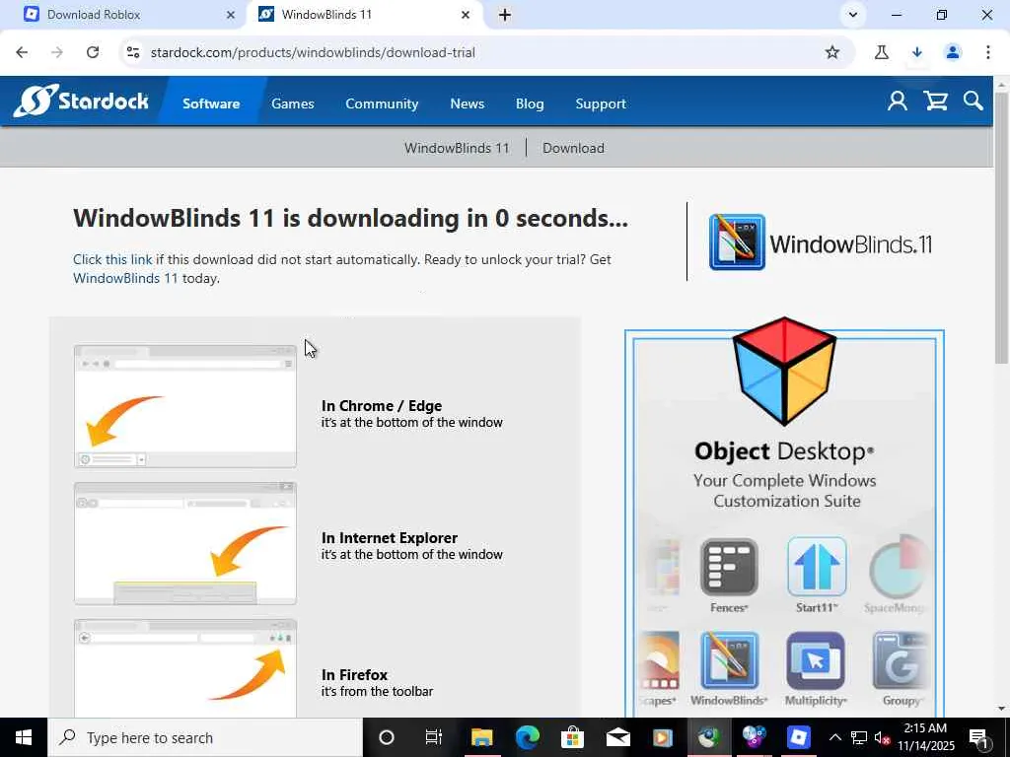Open the clock showing 2:15 AM
The height and width of the screenshot is (757, 1010).
[x=925, y=737]
